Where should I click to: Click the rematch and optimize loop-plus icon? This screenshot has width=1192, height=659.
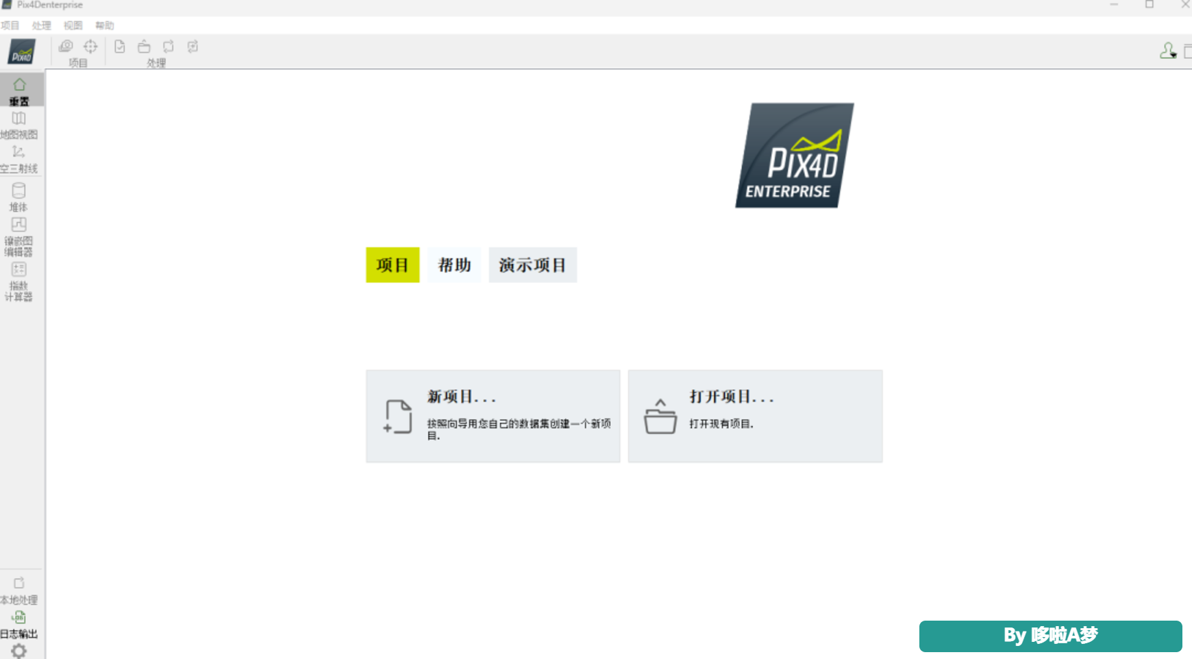193,47
